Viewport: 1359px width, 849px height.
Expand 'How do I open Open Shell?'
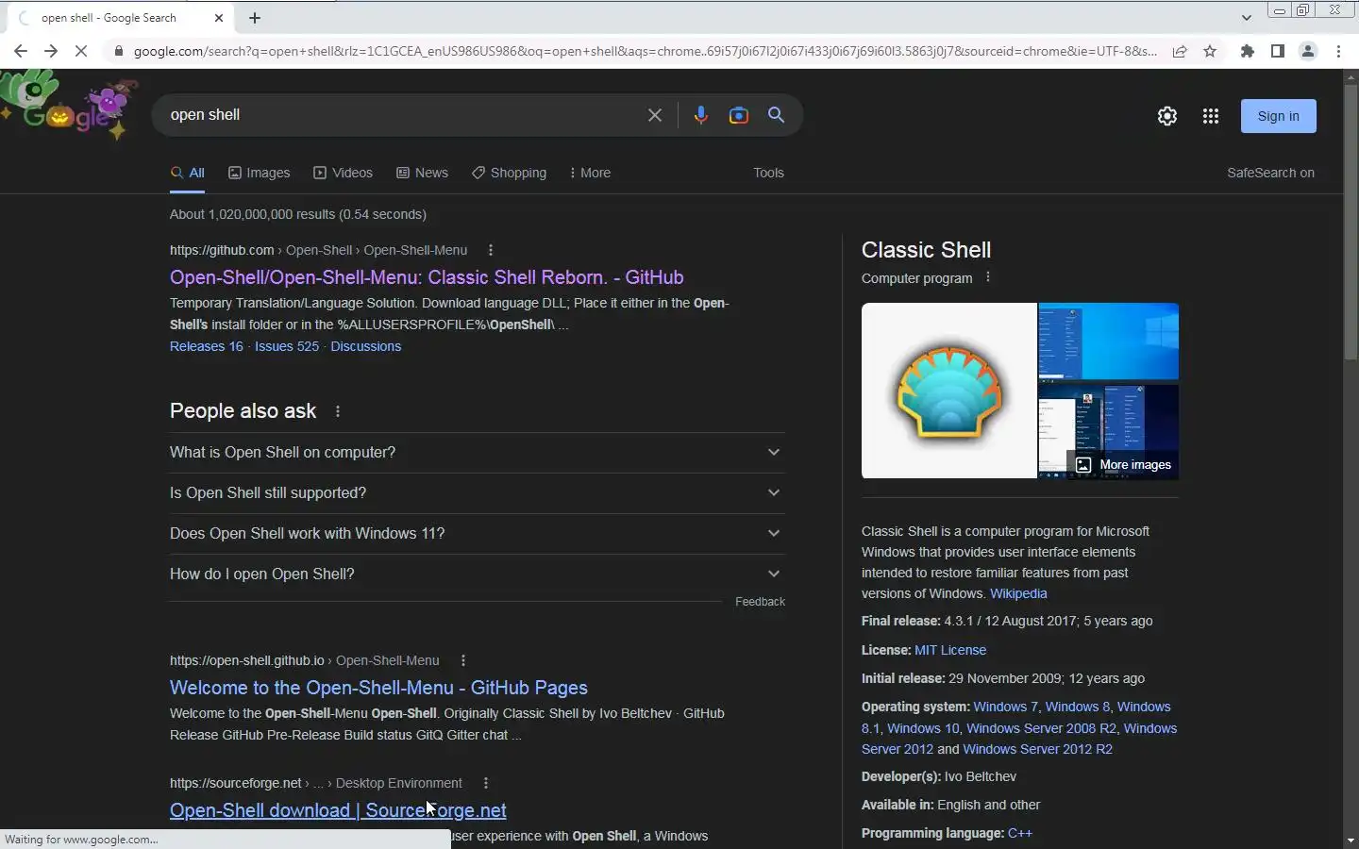(478, 574)
